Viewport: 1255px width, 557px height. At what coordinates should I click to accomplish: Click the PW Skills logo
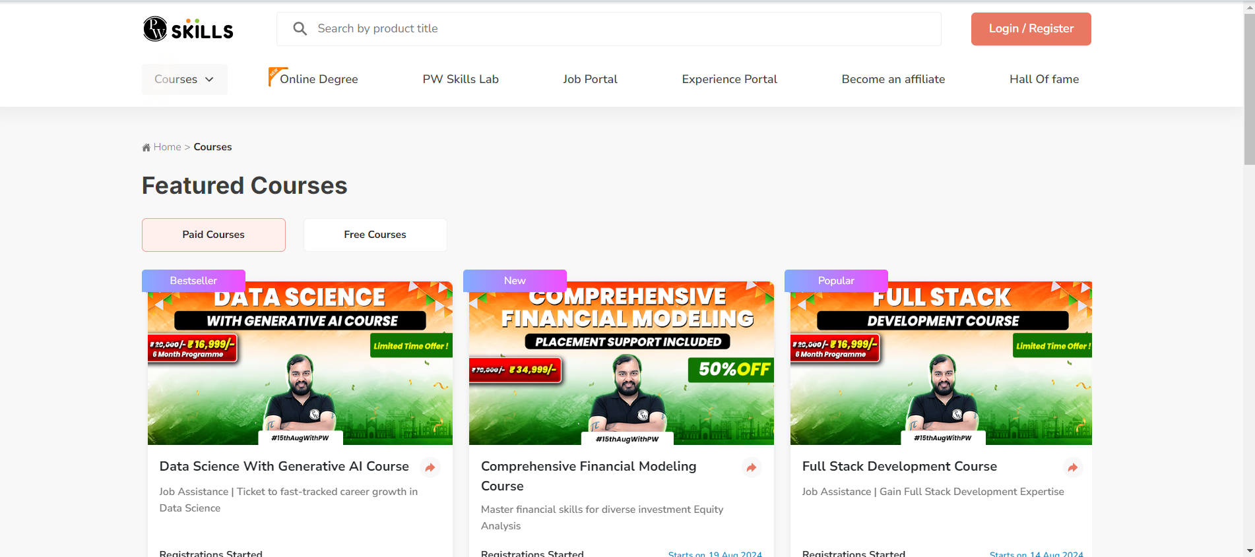[x=188, y=29]
